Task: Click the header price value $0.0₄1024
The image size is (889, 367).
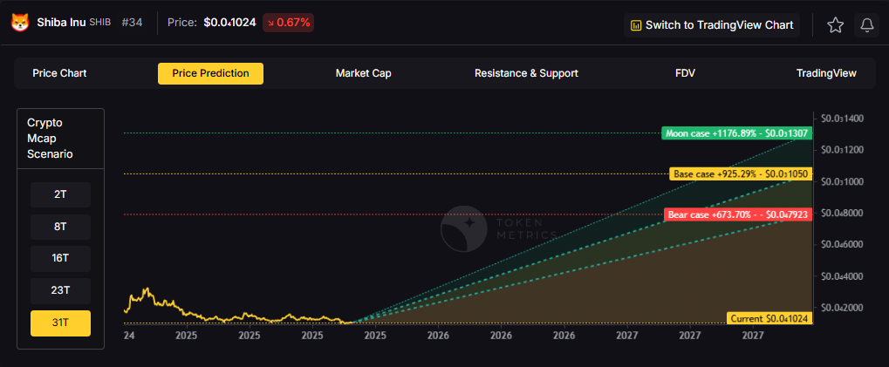Action: (229, 24)
